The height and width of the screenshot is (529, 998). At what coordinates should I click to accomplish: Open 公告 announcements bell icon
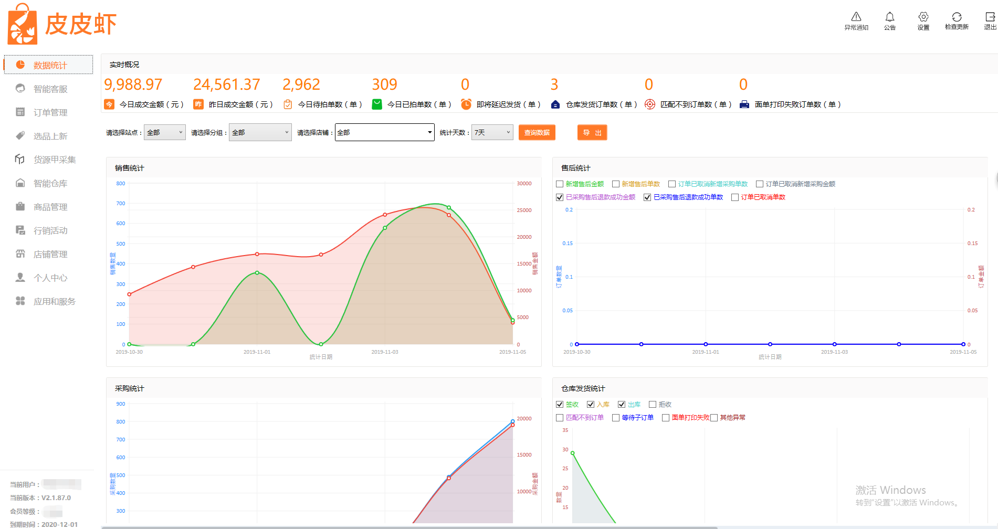[x=890, y=21]
